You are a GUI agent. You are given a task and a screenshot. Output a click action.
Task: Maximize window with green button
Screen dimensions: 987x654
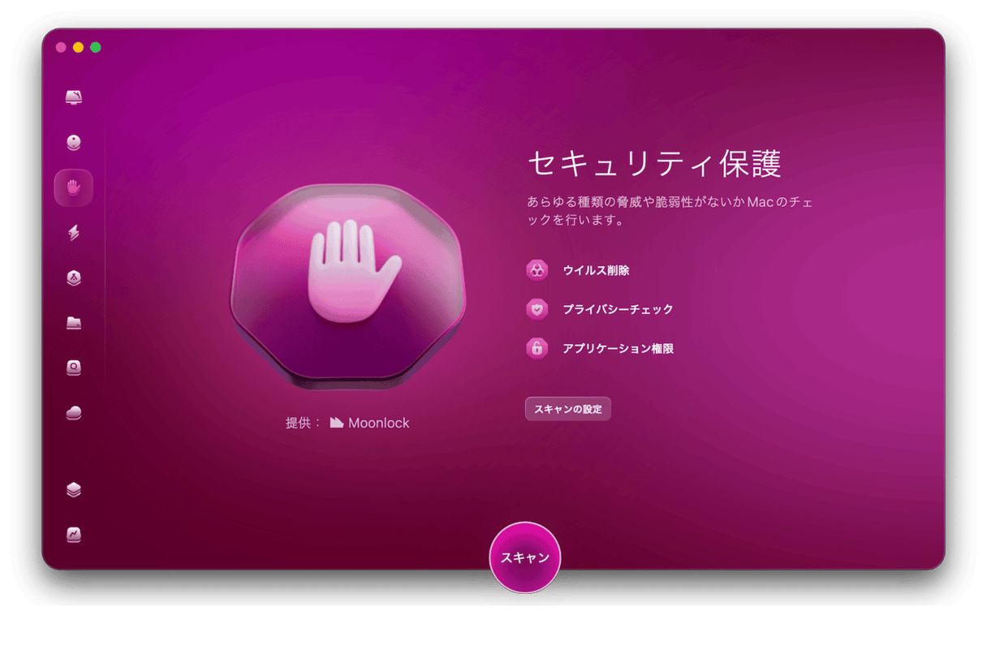click(96, 48)
